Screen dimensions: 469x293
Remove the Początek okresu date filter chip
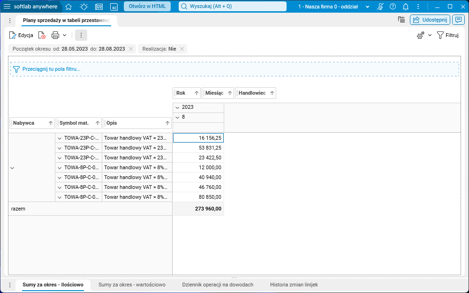pos(131,49)
